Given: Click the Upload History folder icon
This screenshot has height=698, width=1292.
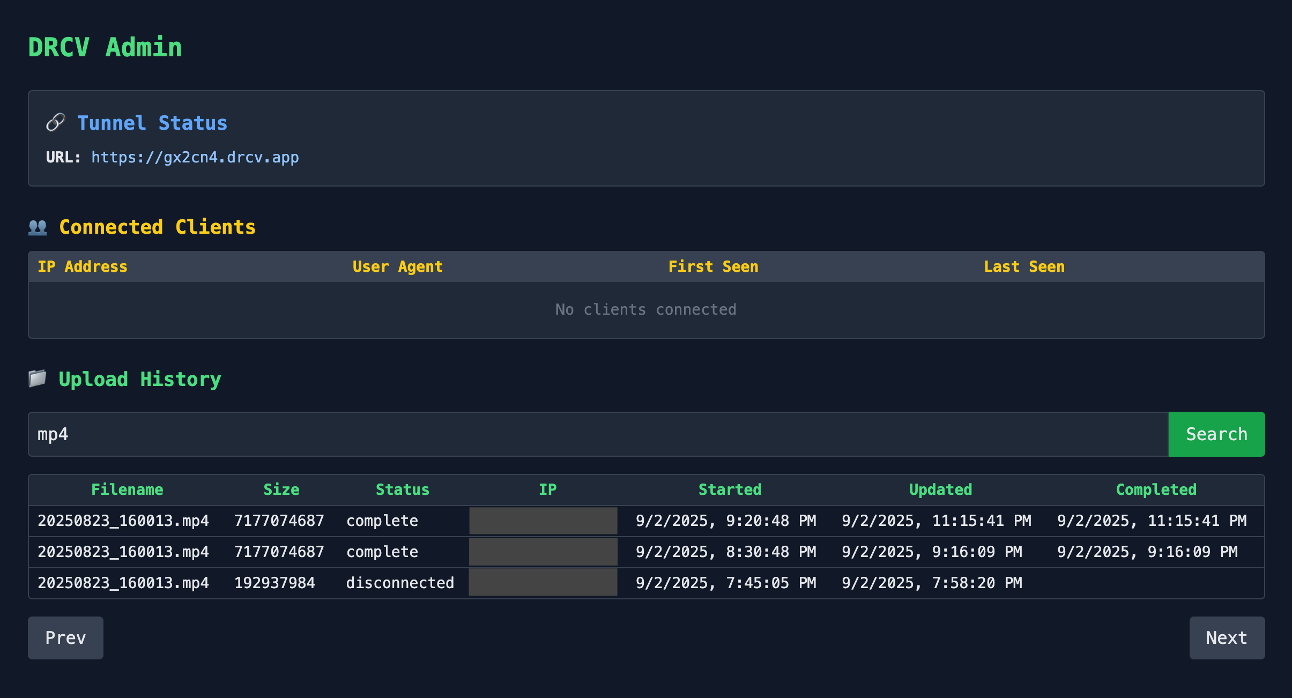Looking at the screenshot, I should pyautogui.click(x=38, y=379).
